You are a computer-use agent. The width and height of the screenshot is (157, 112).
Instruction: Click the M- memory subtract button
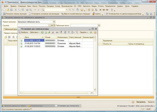tap(107, 10)
